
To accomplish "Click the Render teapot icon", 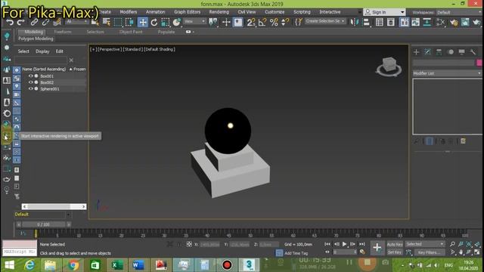I will [x=476, y=22].
